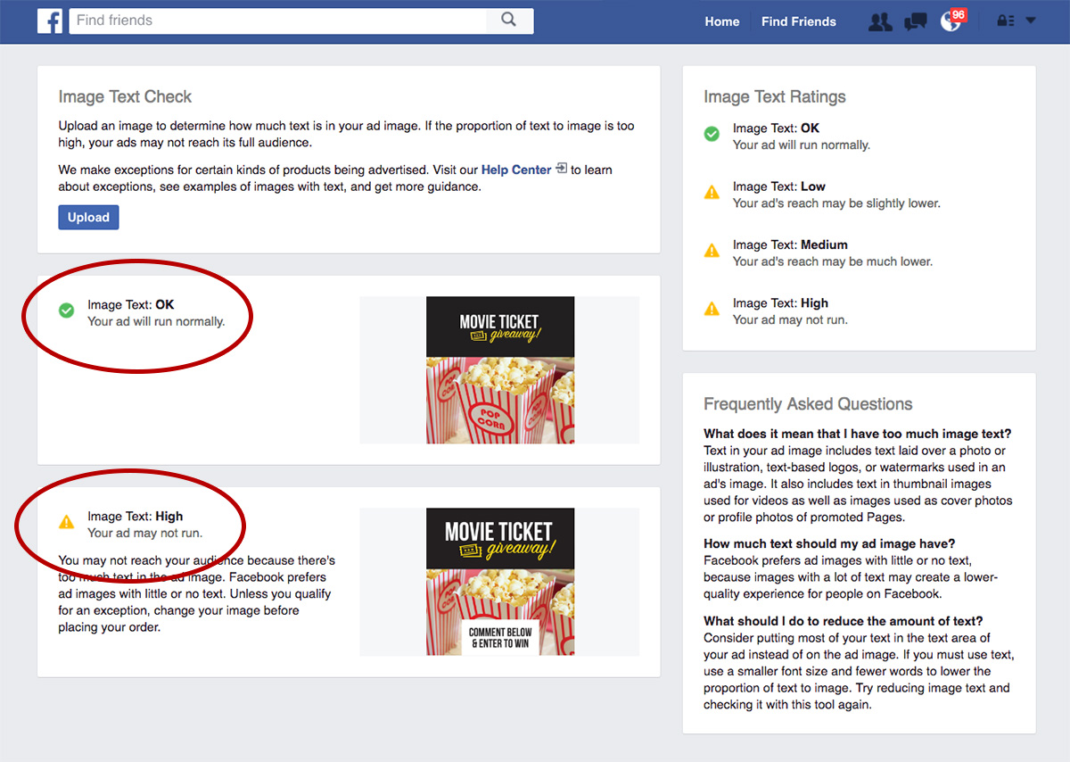
Task: Expand the account menu dropdown arrow
Action: pos(1031,21)
